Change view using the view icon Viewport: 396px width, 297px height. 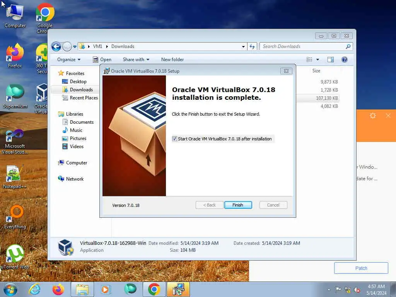(x=309, y=60)
